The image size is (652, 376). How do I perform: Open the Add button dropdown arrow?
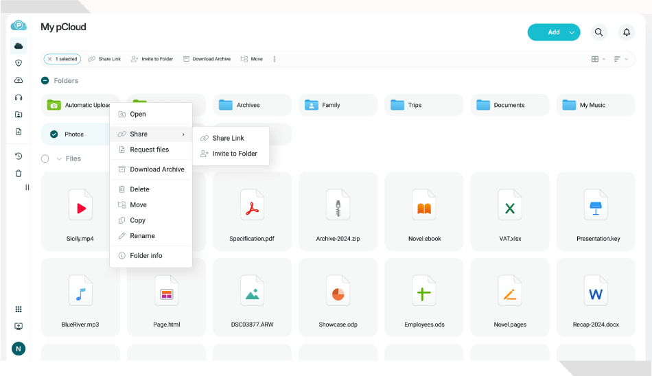pyautogui.click(x=572, y=32)
